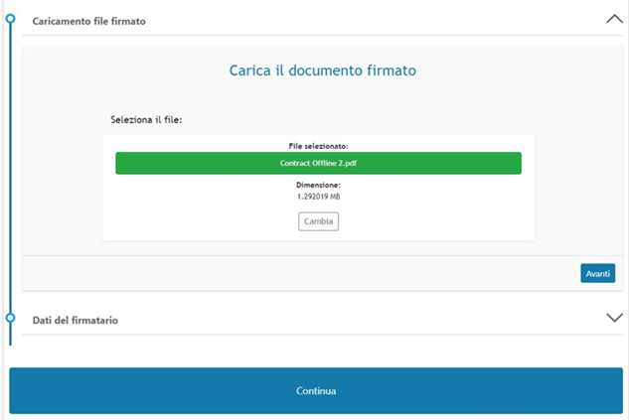This screenshot has width=629, height=420.
Task: Change the file with the Cambia button
Action: (x=319, y=221)
